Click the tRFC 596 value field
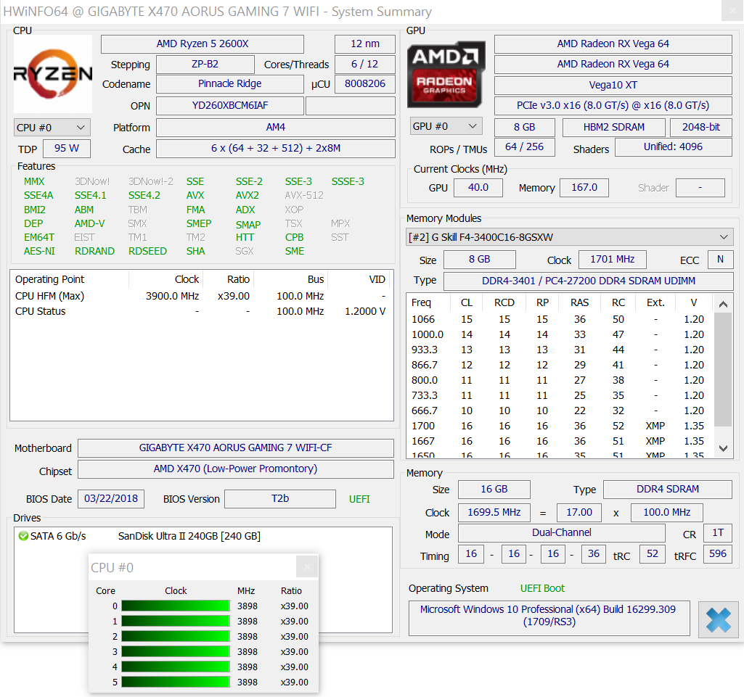 [x=717, y=554]
